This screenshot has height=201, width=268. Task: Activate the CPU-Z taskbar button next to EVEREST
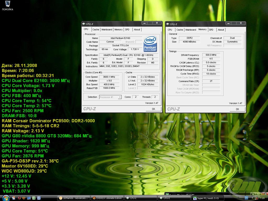tap(141, 198)
